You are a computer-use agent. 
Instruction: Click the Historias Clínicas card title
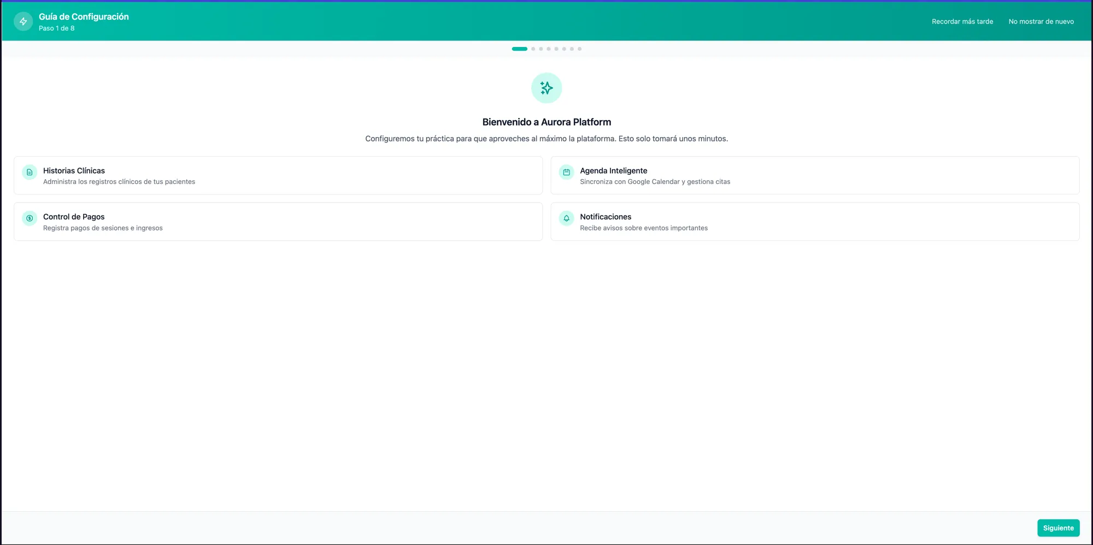[x=74, y=170]
